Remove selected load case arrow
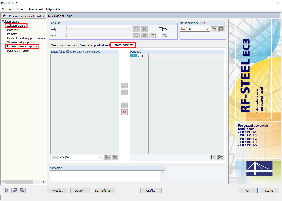The height and width of the screenshot is (201, 282). 124,105
